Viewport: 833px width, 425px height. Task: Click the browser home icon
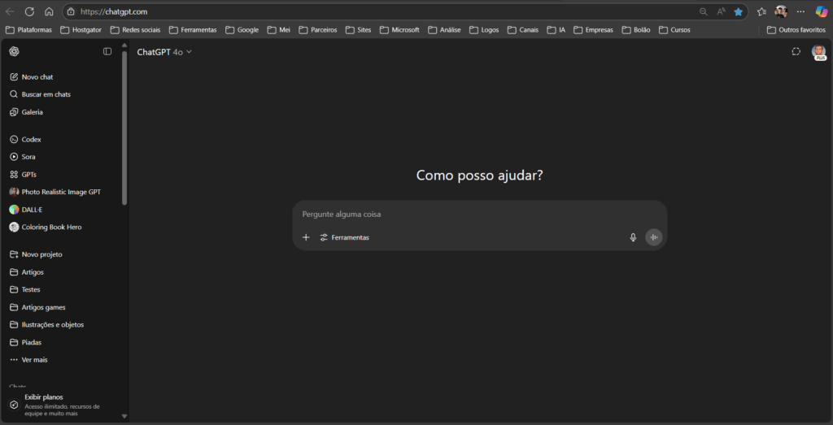click(x=49, y=11)
